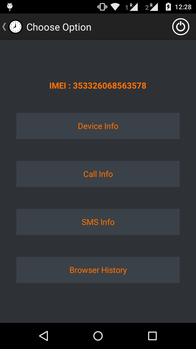
Task: Tap the power icon in the header
Action: click(x=180, y=27)
